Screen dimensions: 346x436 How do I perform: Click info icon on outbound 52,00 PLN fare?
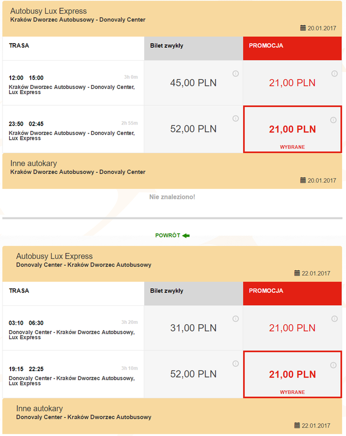(x=235, y=119)
